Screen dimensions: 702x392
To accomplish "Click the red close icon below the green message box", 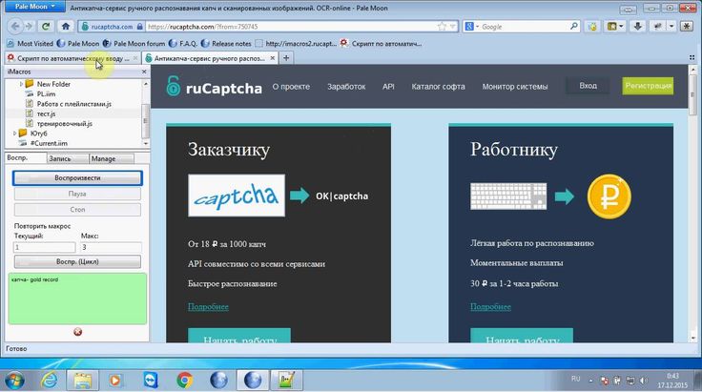I will (77, 332).
